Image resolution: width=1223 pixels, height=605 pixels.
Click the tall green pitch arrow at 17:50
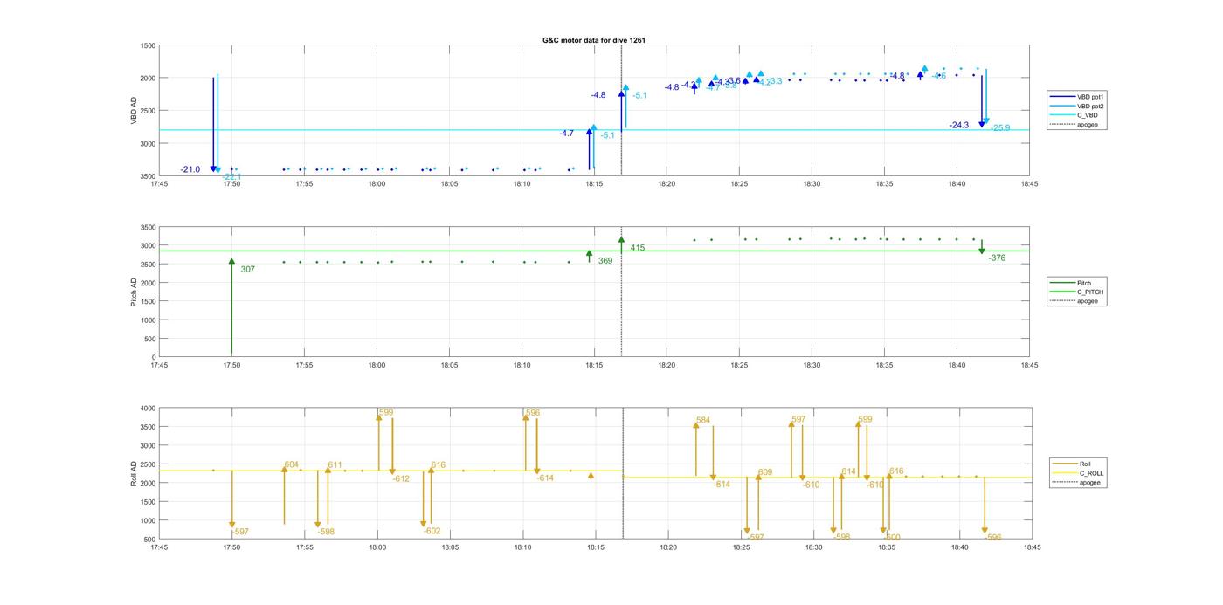click(x=231, y=306)
